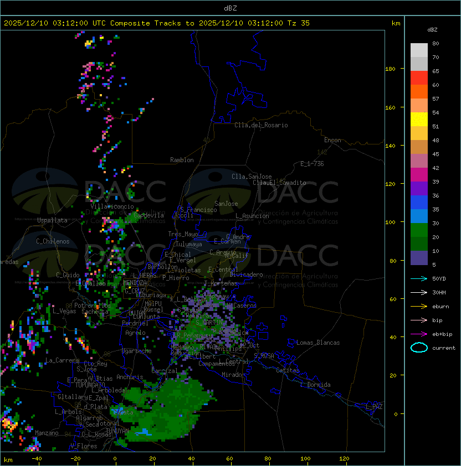Viewport: 461px width, 466px height.
Task: Click the cyan 50YD track arrow
Action: click(x=419, y=278)
